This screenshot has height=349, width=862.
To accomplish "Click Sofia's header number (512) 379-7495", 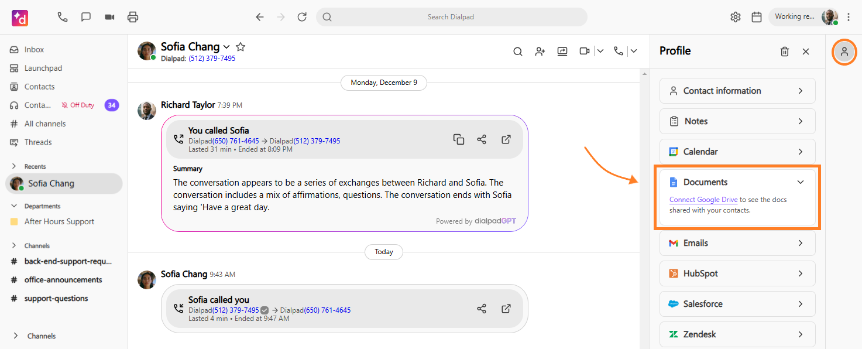I will (x=212, y=59).
